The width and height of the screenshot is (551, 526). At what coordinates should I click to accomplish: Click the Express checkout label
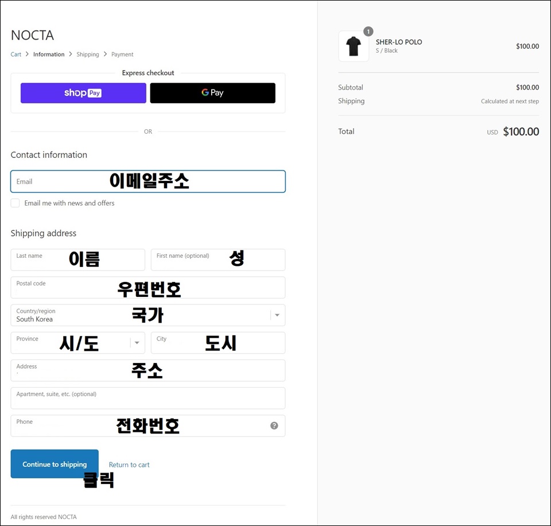point(148,73)
